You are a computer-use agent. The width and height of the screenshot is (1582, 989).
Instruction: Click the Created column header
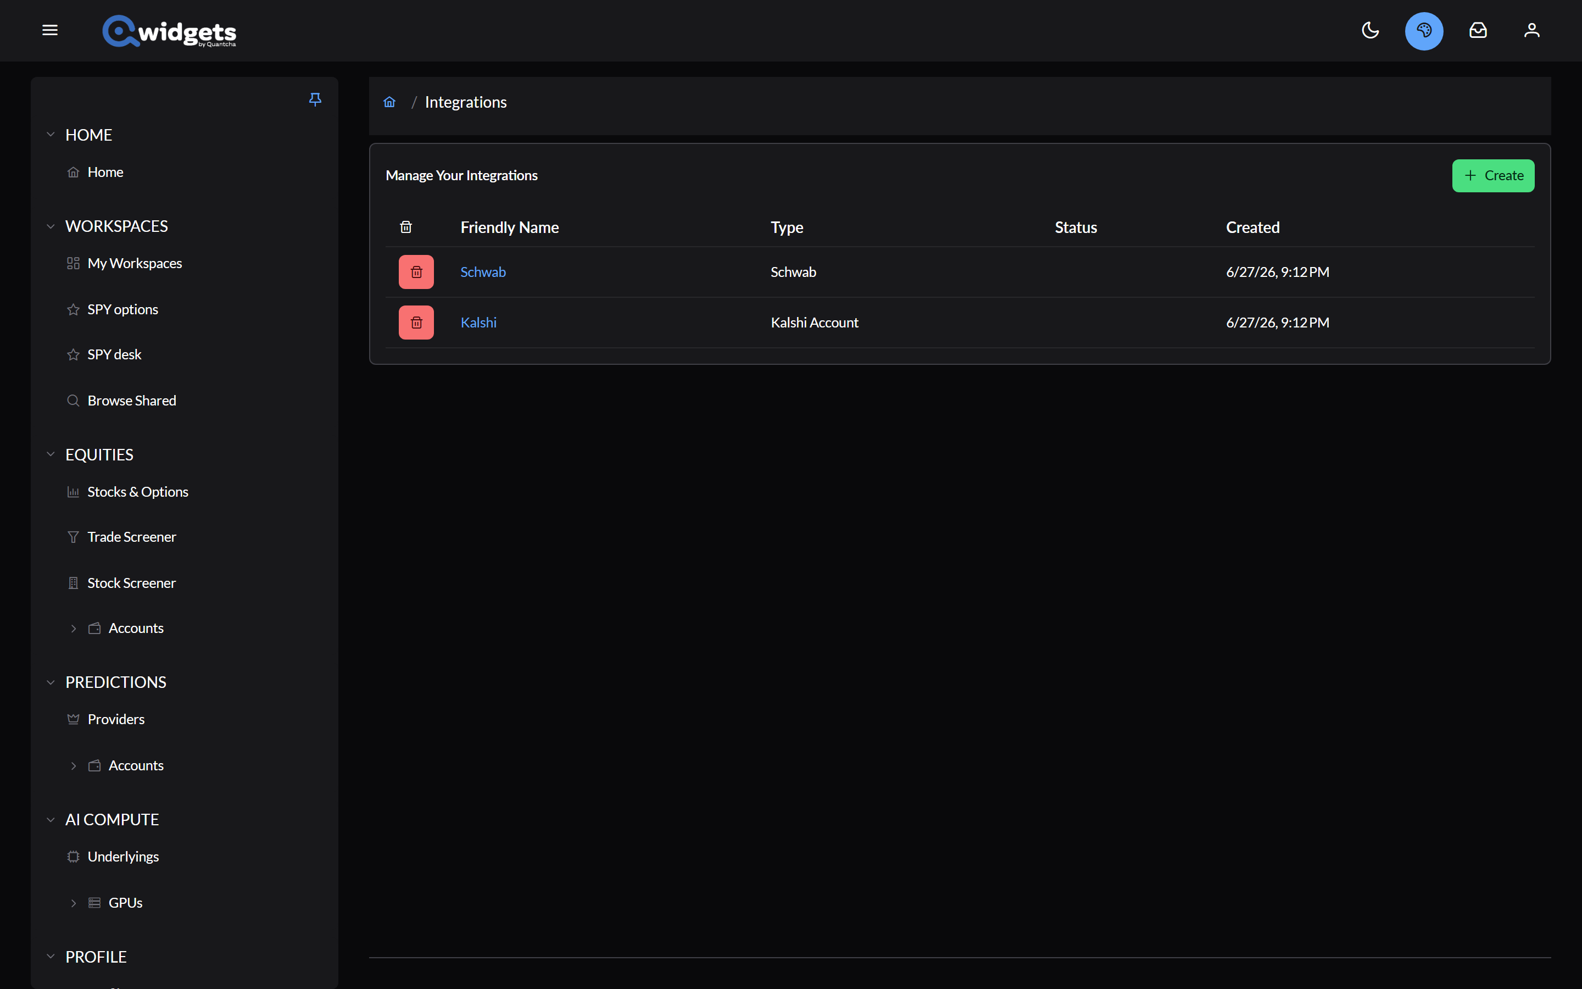[1252, 227]
